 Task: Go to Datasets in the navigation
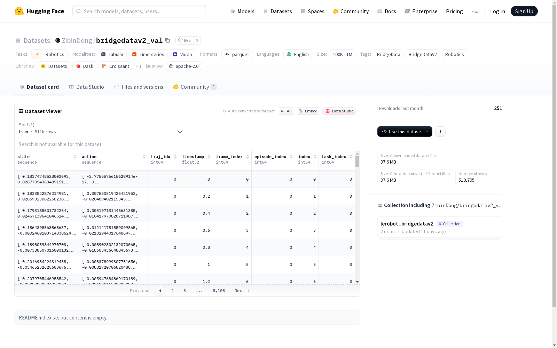click(x=277, y=11)
